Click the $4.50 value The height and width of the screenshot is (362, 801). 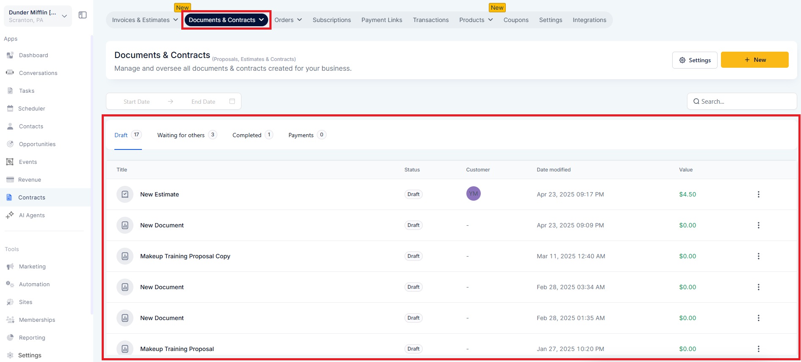[687, 194]
